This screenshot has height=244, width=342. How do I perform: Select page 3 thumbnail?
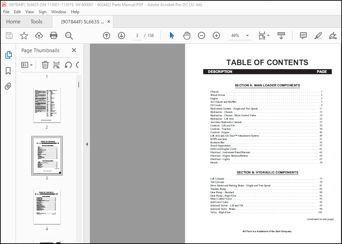tap(47, 156)
